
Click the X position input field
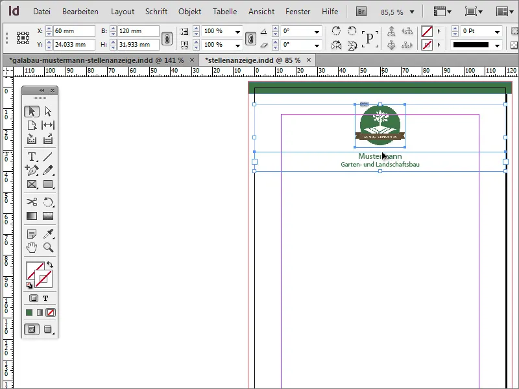pos(74,31)
